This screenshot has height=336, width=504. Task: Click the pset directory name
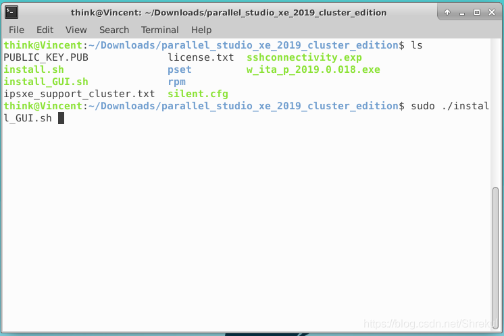pyautogui.click(x=180, y=69)
